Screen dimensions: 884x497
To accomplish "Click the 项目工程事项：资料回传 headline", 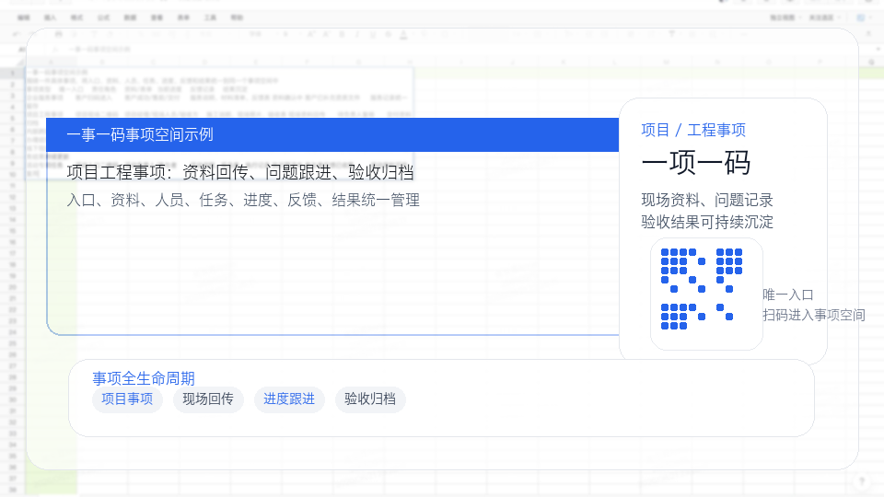I will pos(240,172).
